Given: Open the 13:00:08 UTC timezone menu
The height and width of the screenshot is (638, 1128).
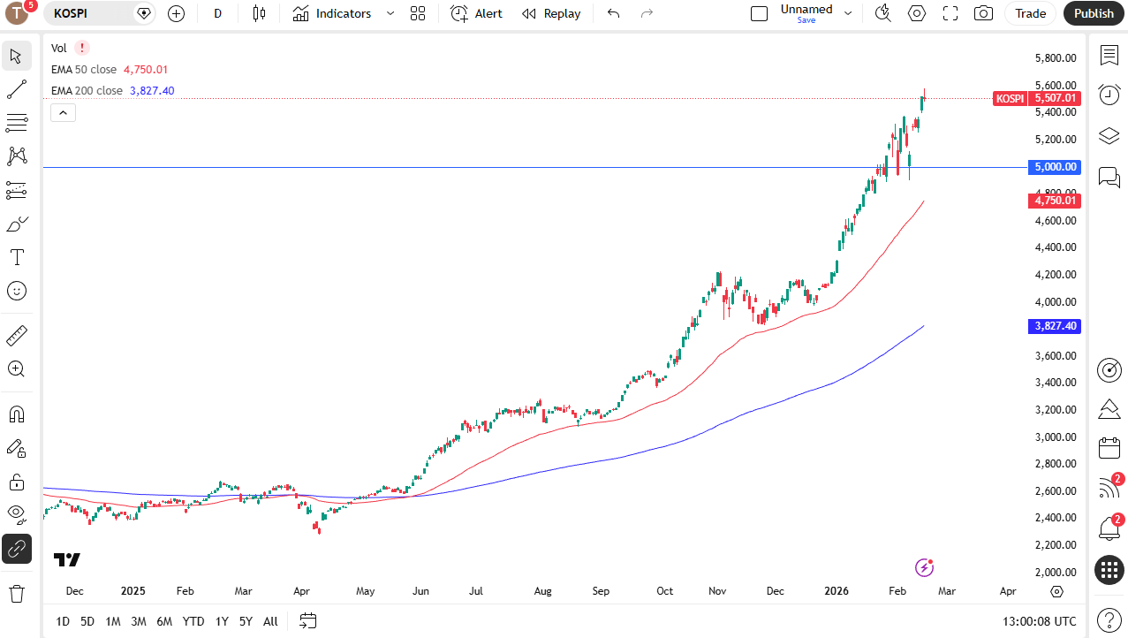Looking at the screenshot, I should (x=1040, y=621).
